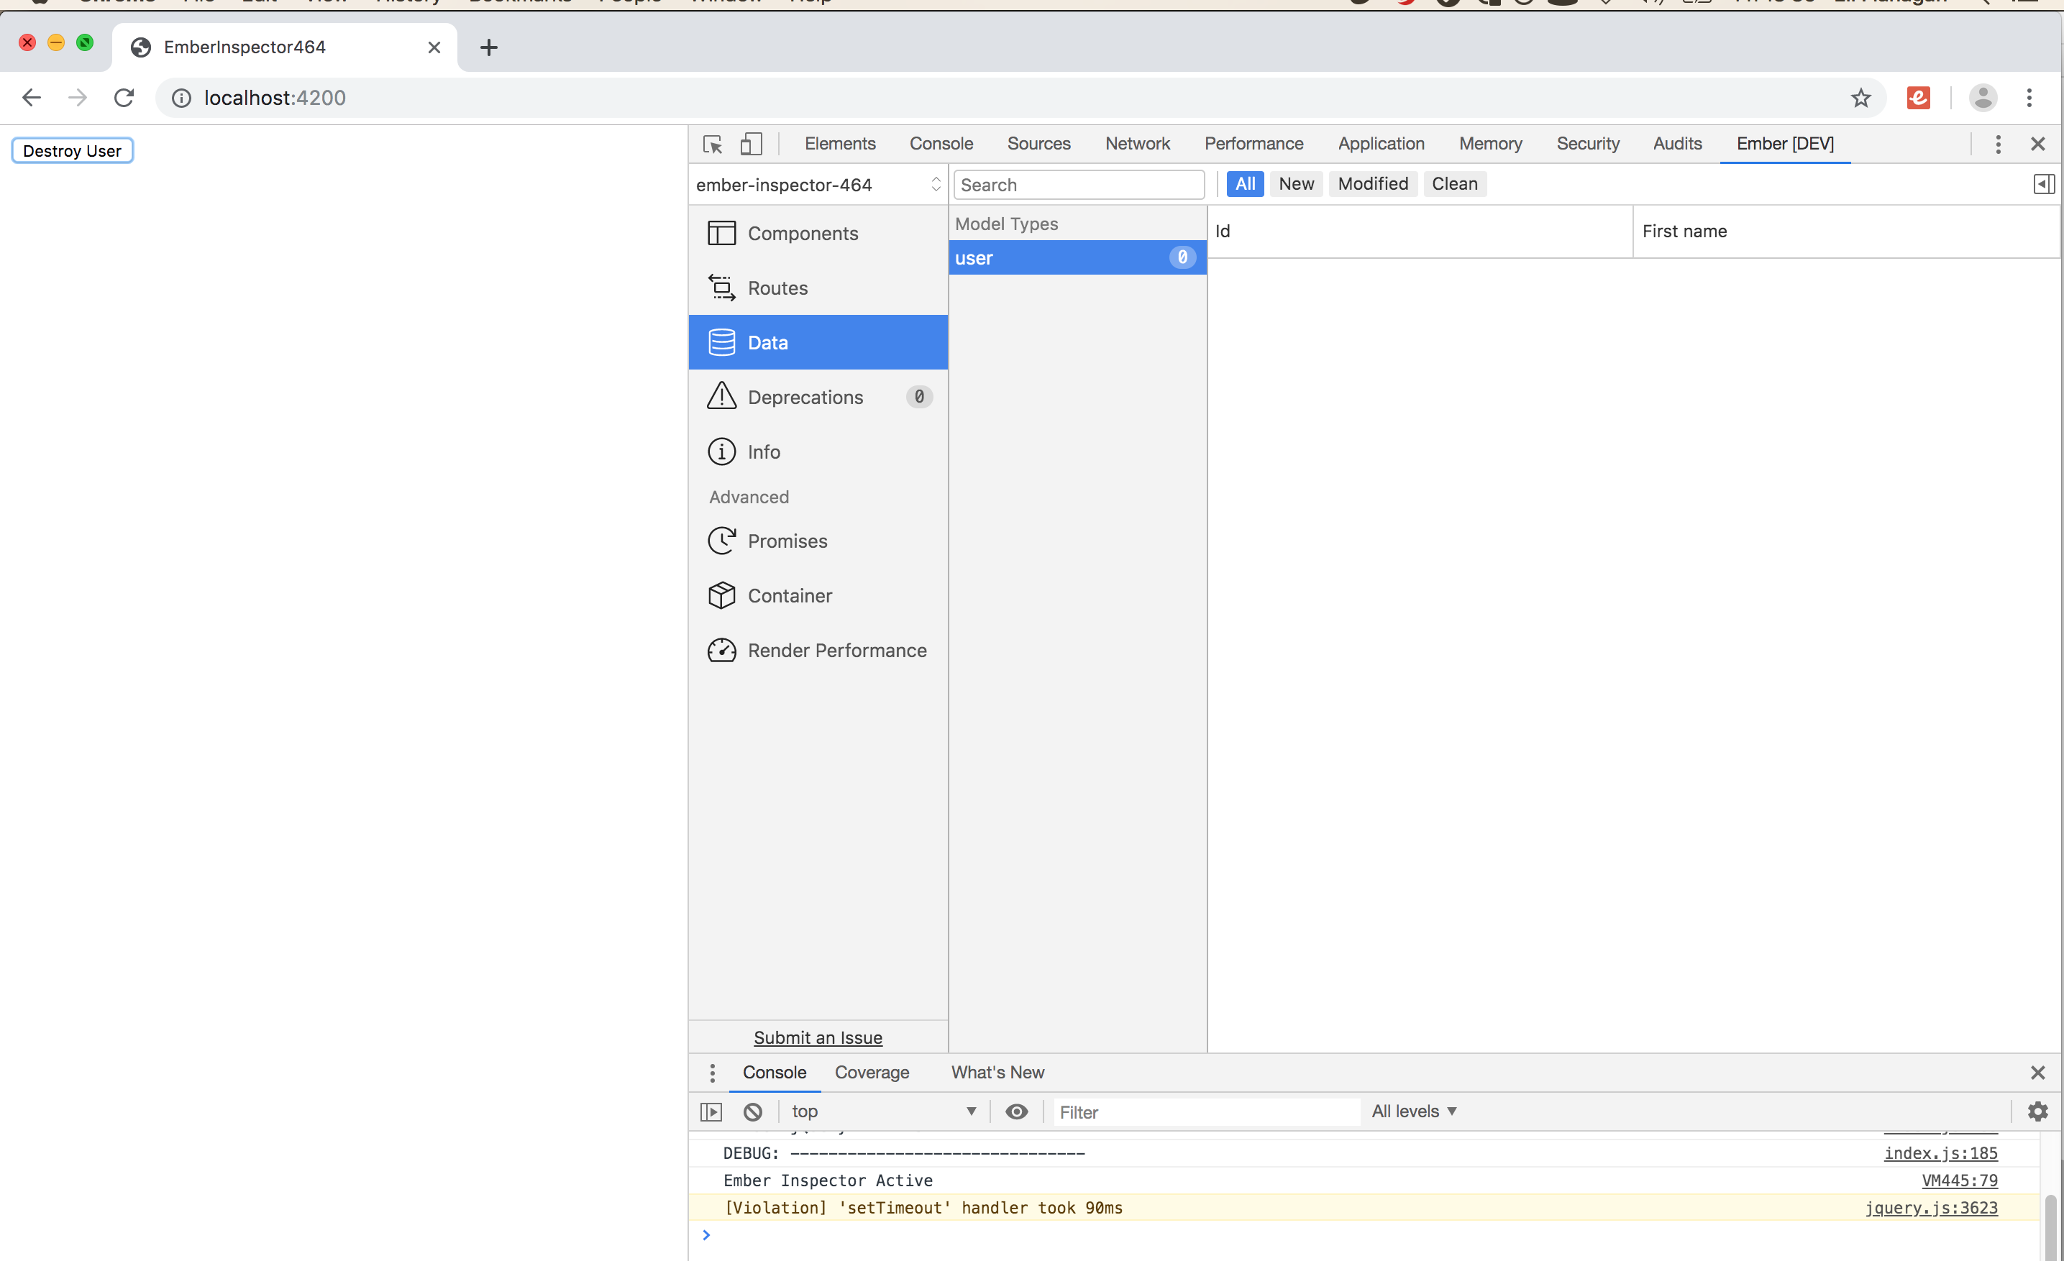The width and height of the screenshot is (2064, 1261).
Task: Clear the console output
Action: point(752,1111)
